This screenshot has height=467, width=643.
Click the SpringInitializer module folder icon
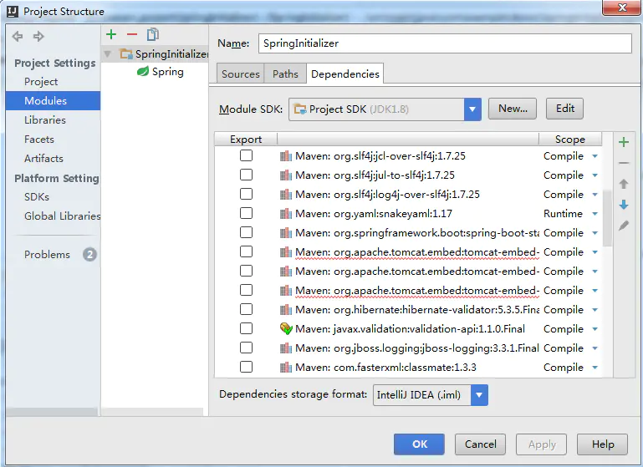126,54
